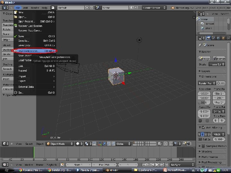Choose Append from the File menu
This screenshot has width=231, height=173.
pos(35,70)
